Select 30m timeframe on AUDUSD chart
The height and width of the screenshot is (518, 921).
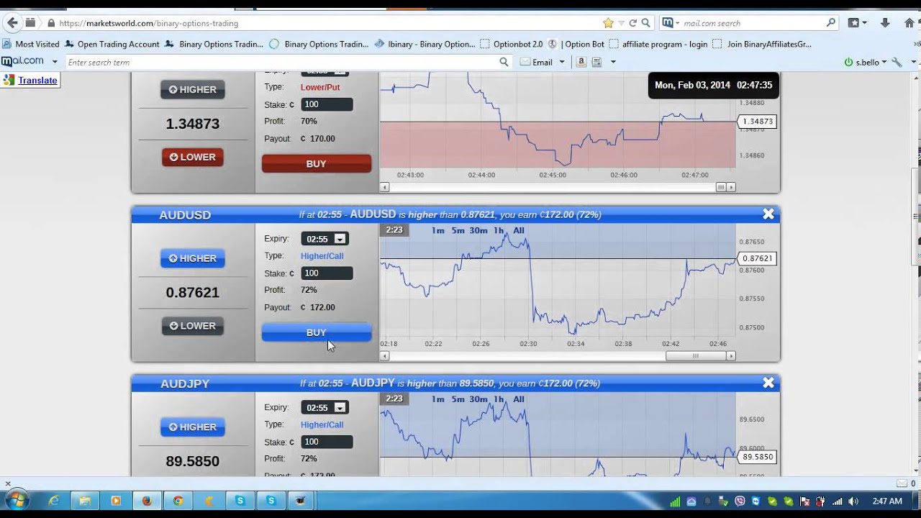pyautogui.click(x=478, y=230)
